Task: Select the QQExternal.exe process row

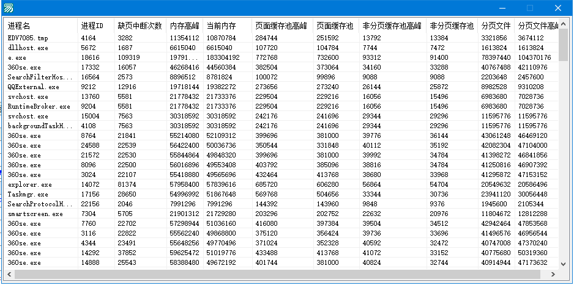Action: click(x=281, y=87)
